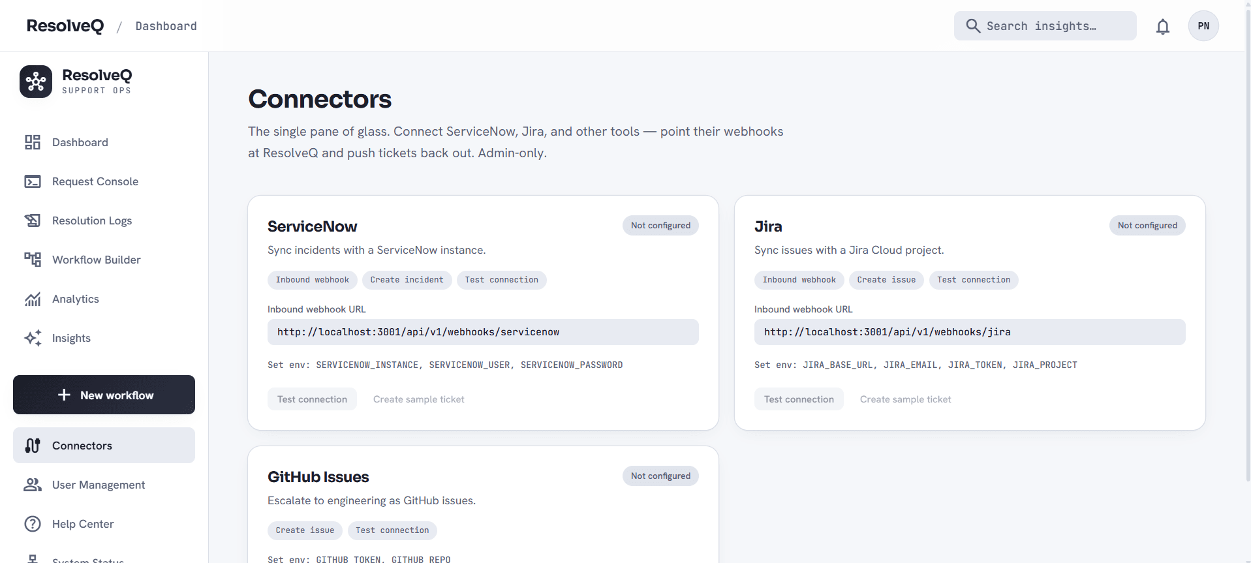The image size is (1251, 563).
Task: Select the Connectors sidebar item
Action: (x=104, y=446)
